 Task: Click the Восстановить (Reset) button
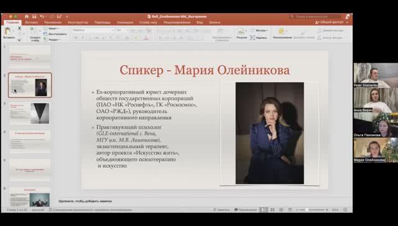pos(55,34)
